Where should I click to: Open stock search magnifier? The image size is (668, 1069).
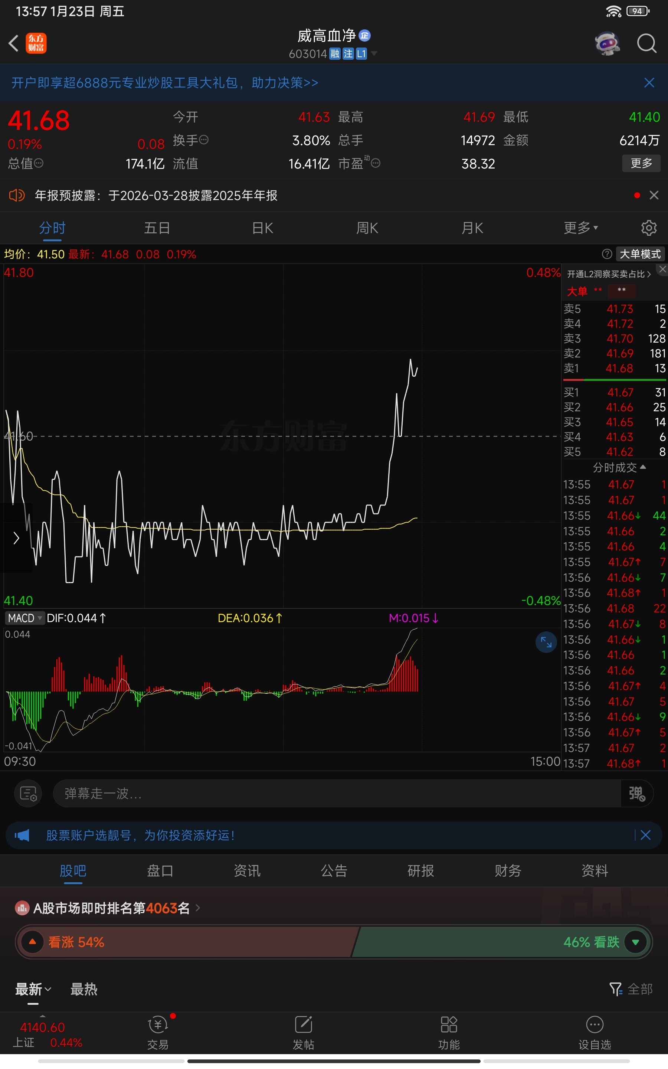646,43
